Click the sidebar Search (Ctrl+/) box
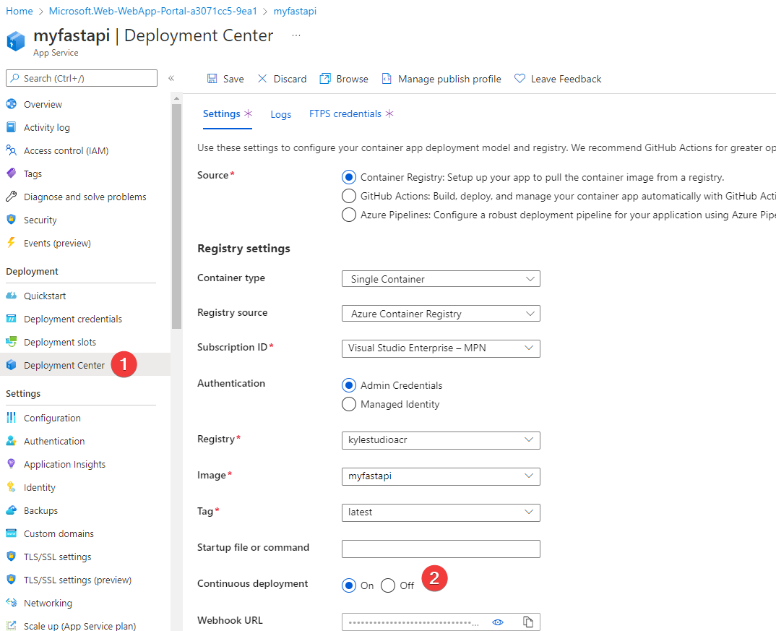 point(82,78)
